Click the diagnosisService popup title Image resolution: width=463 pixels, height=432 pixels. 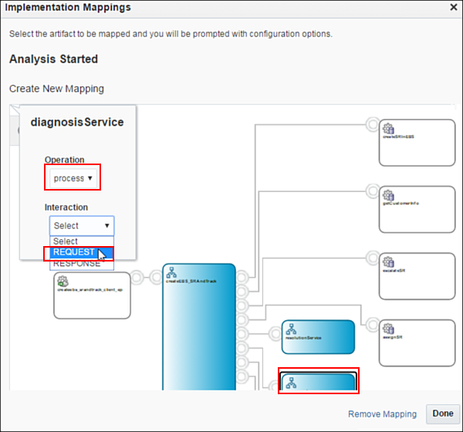pyautogui.click(x=77, y=122)
